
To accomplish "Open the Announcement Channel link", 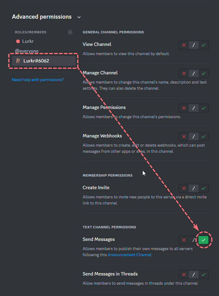I will tap(129, 255).
